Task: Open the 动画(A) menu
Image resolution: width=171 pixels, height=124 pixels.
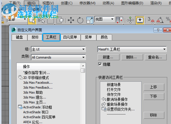Action: 108,3
